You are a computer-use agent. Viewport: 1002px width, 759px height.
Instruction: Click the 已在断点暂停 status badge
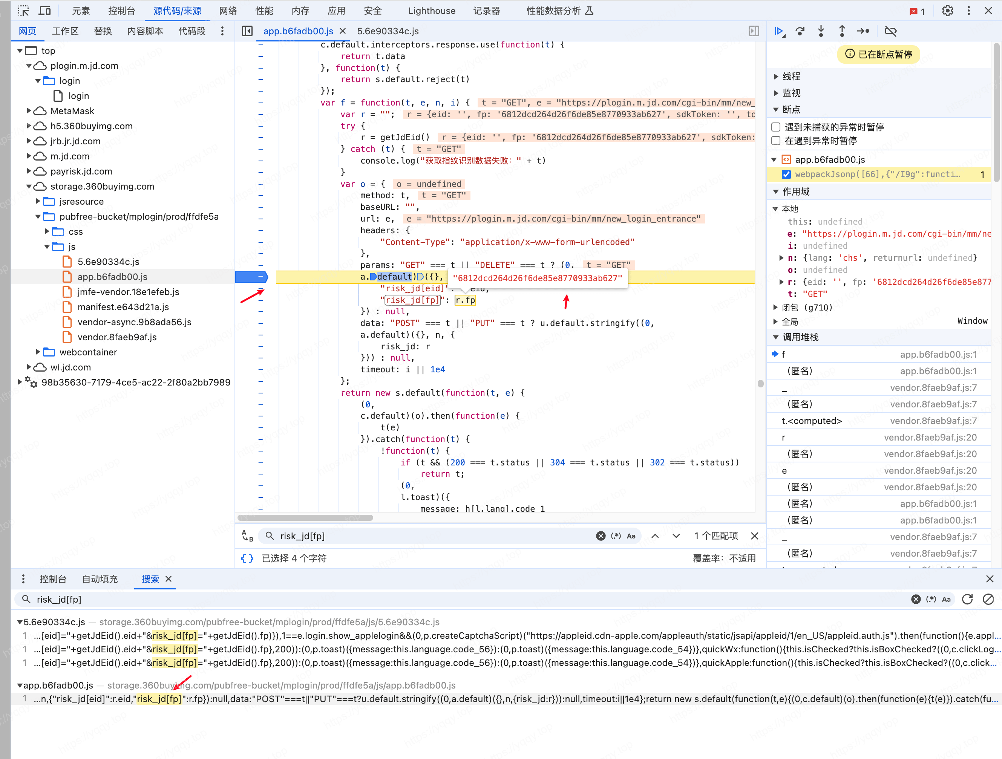coord(879,54)
